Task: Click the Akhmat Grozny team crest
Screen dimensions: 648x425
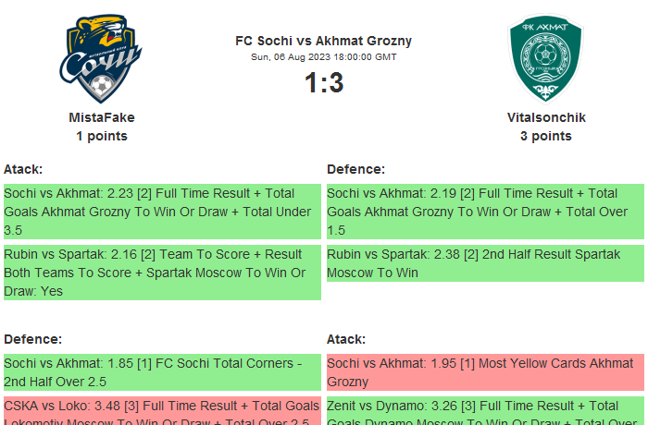Action: (546, 59)
